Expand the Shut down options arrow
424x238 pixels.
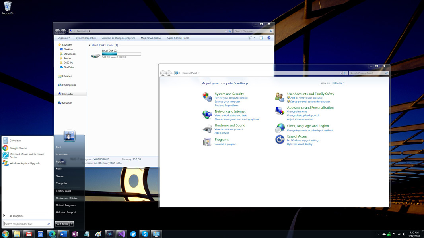[72, 224]
